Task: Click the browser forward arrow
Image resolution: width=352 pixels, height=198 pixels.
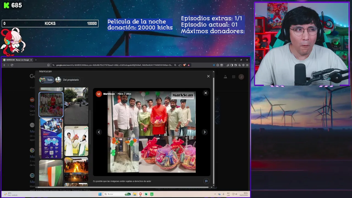Action: click(x=8, y=65)
